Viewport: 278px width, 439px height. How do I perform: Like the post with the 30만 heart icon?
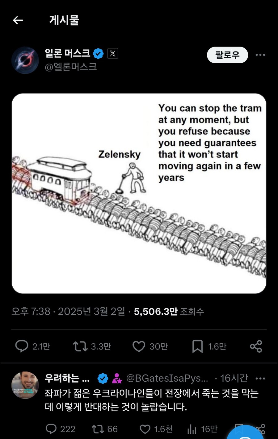click(139, 346)
